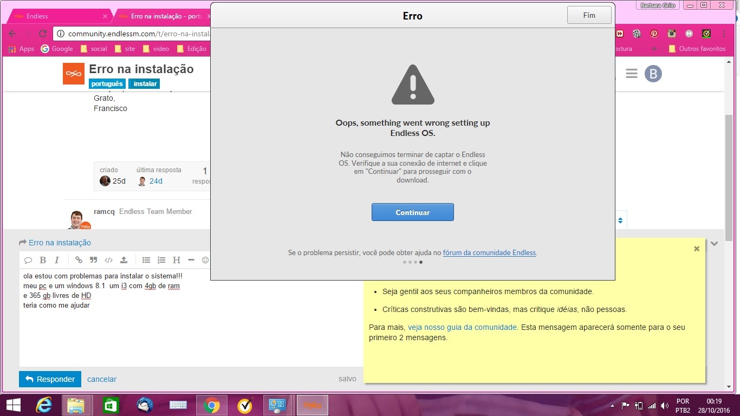
Task: Click the browser address bar
Action: pyautogui.click(x=133, y=34)
